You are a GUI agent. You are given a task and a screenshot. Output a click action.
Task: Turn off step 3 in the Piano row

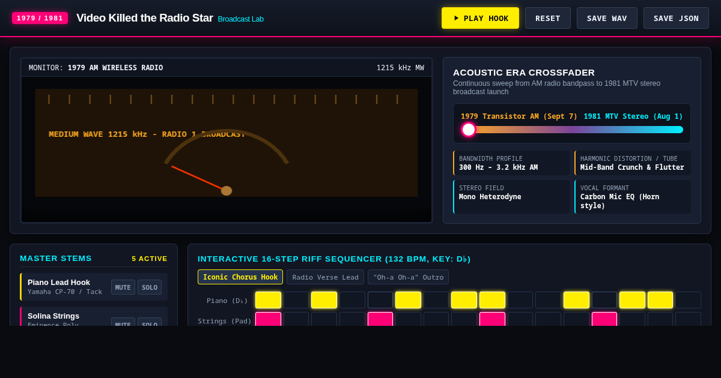(324, 300)
